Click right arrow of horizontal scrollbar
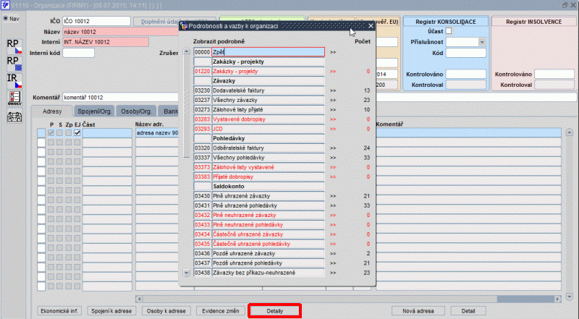 coord(558,299)
